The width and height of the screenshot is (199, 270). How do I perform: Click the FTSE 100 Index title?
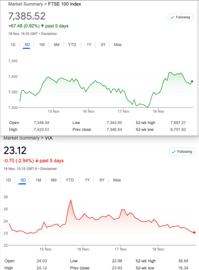click(64, 4)
